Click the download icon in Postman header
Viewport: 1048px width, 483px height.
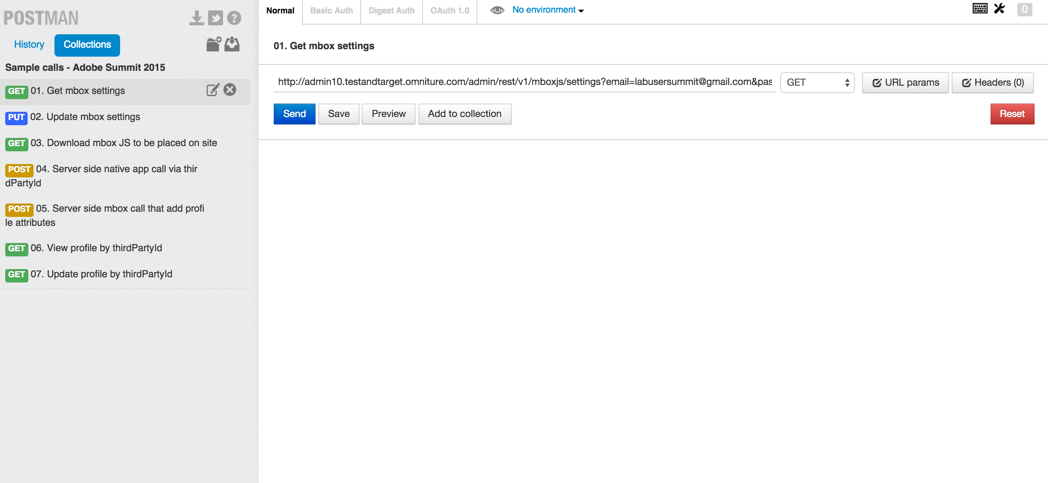click(197, 18)
